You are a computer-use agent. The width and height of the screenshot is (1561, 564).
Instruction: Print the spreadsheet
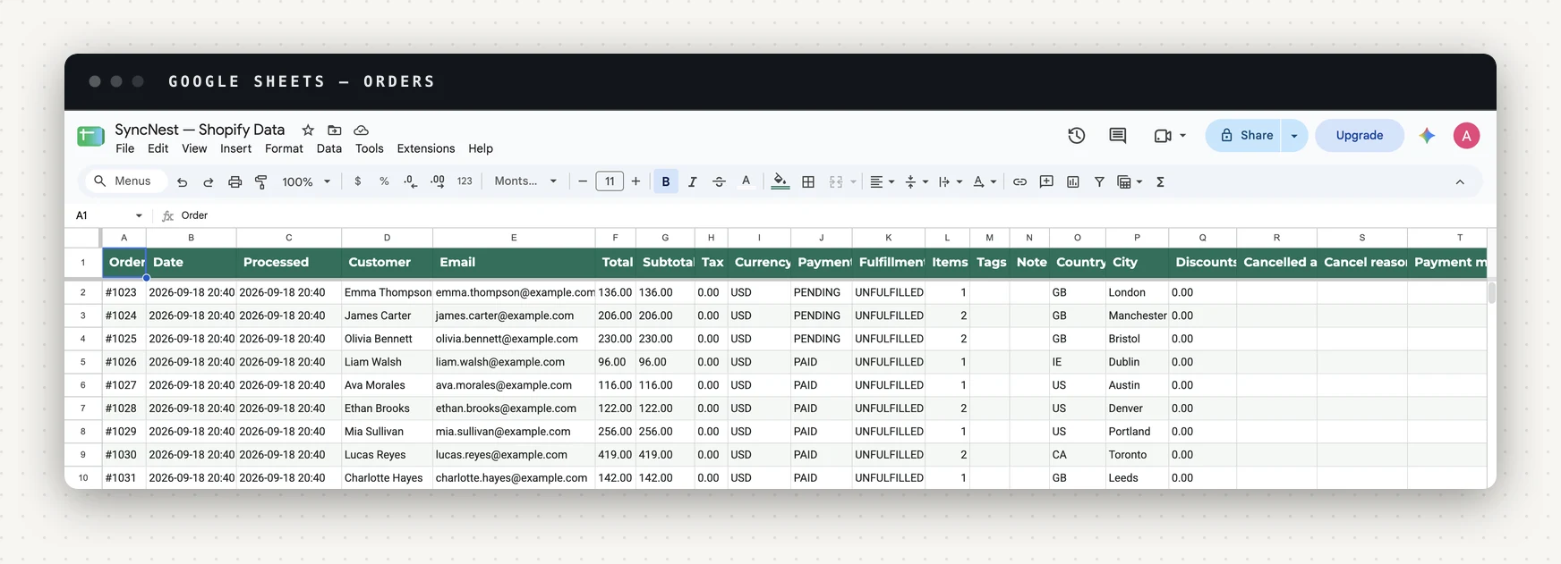pos(235,181)
